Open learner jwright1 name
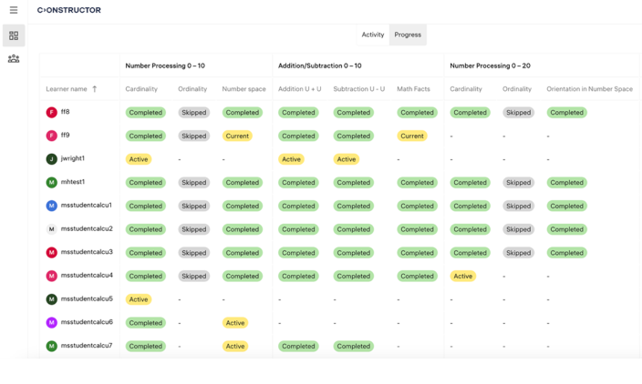This screenshot has height=384, width=642. click(72, 158)
